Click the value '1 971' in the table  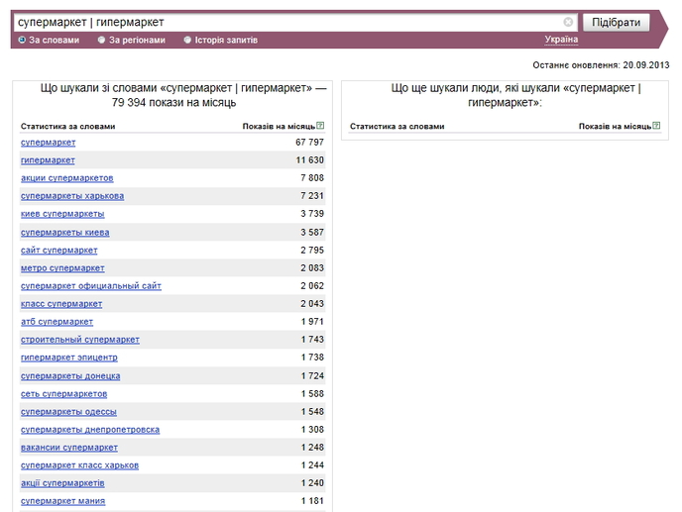pos(312,322)
